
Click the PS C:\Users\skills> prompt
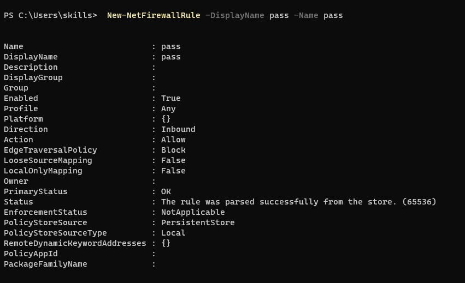[50, 15]
